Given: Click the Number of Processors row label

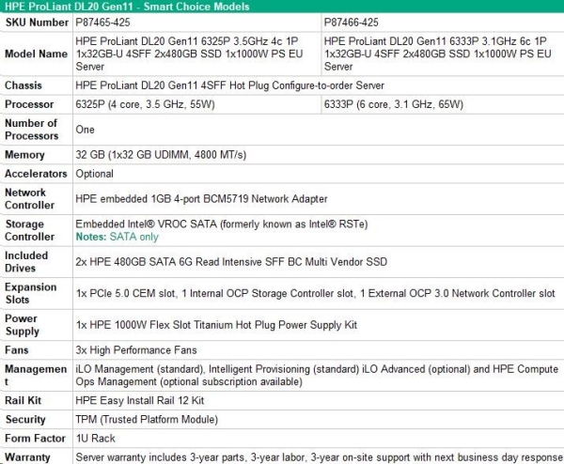Looking at the screenshot, I should click(31, 130).
